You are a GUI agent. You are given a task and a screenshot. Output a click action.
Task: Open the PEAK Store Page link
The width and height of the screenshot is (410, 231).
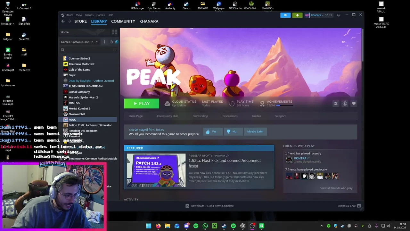[135, 116]
